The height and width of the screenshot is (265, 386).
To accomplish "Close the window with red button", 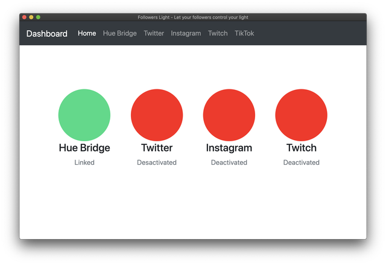I will pos(24,17).
